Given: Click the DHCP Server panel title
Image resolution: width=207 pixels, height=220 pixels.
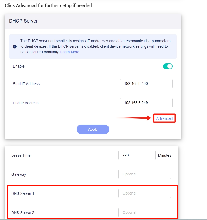Looking at the screenshot, I should [x=23, y=21].
